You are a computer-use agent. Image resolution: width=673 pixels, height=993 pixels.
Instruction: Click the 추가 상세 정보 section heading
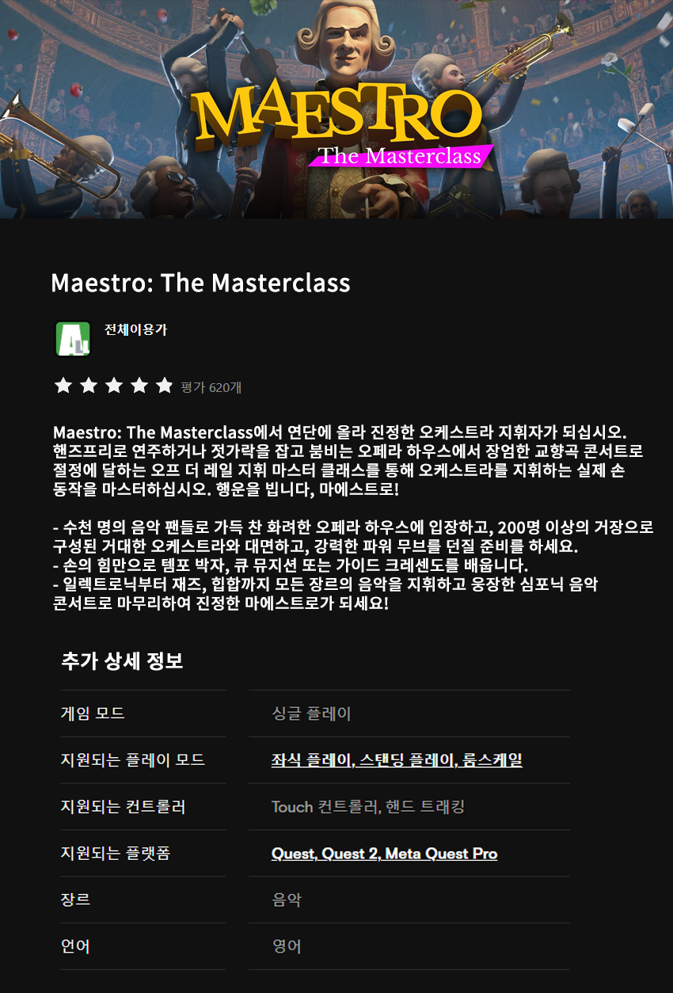(122, 661)
